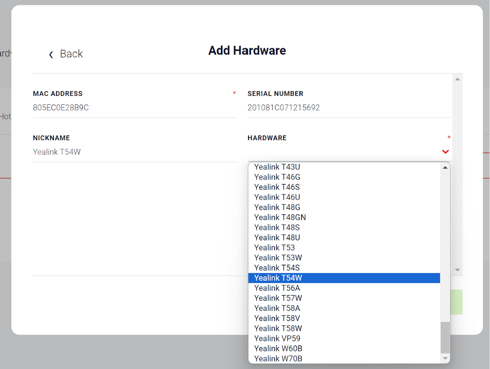Image resolution: width=490 pixels, height=369 pixels.
Task: Choose Yealink T48U option
Action: 344,237
